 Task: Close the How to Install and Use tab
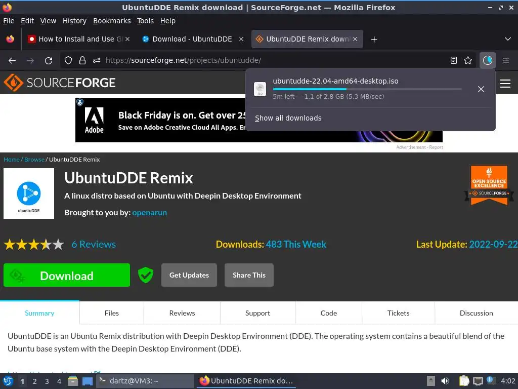coord(127,39)
